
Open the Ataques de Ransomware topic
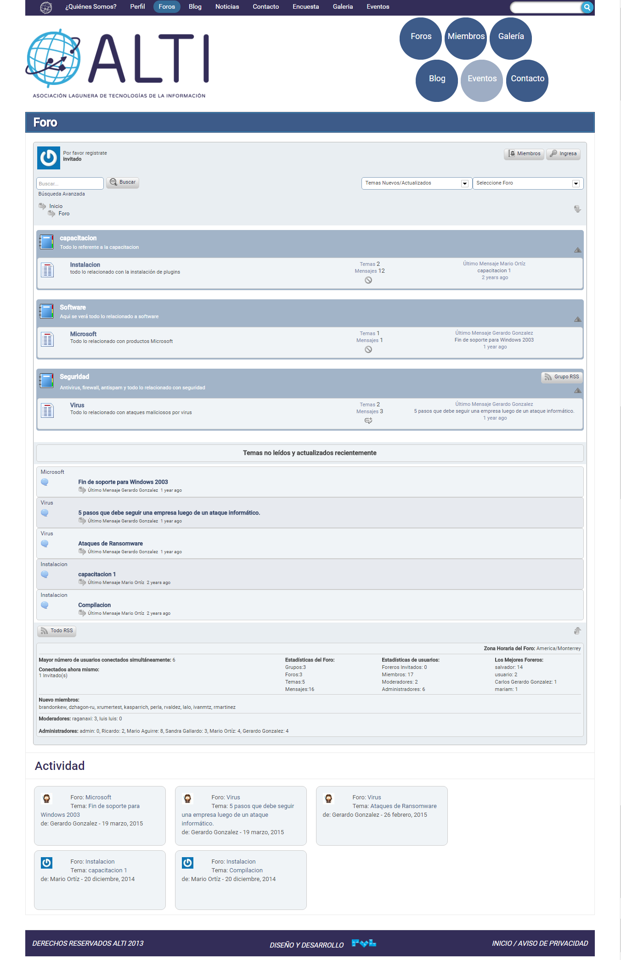[110, 544]
